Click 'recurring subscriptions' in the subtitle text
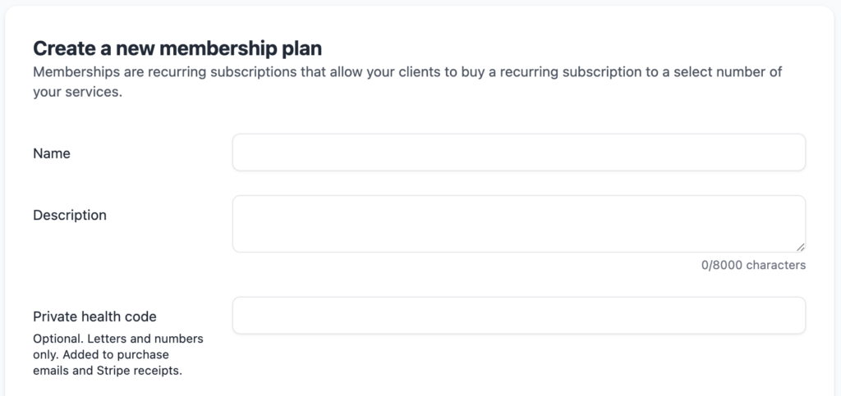Image resolution: width=841 pixels, height=396 pixels. pos(188,71)
